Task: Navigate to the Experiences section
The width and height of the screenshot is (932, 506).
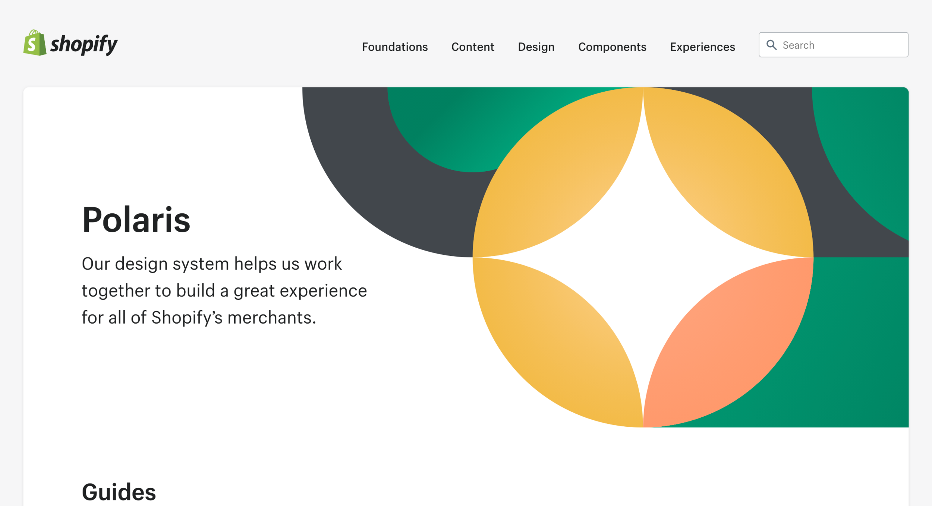Action: (x=702, y=47)
